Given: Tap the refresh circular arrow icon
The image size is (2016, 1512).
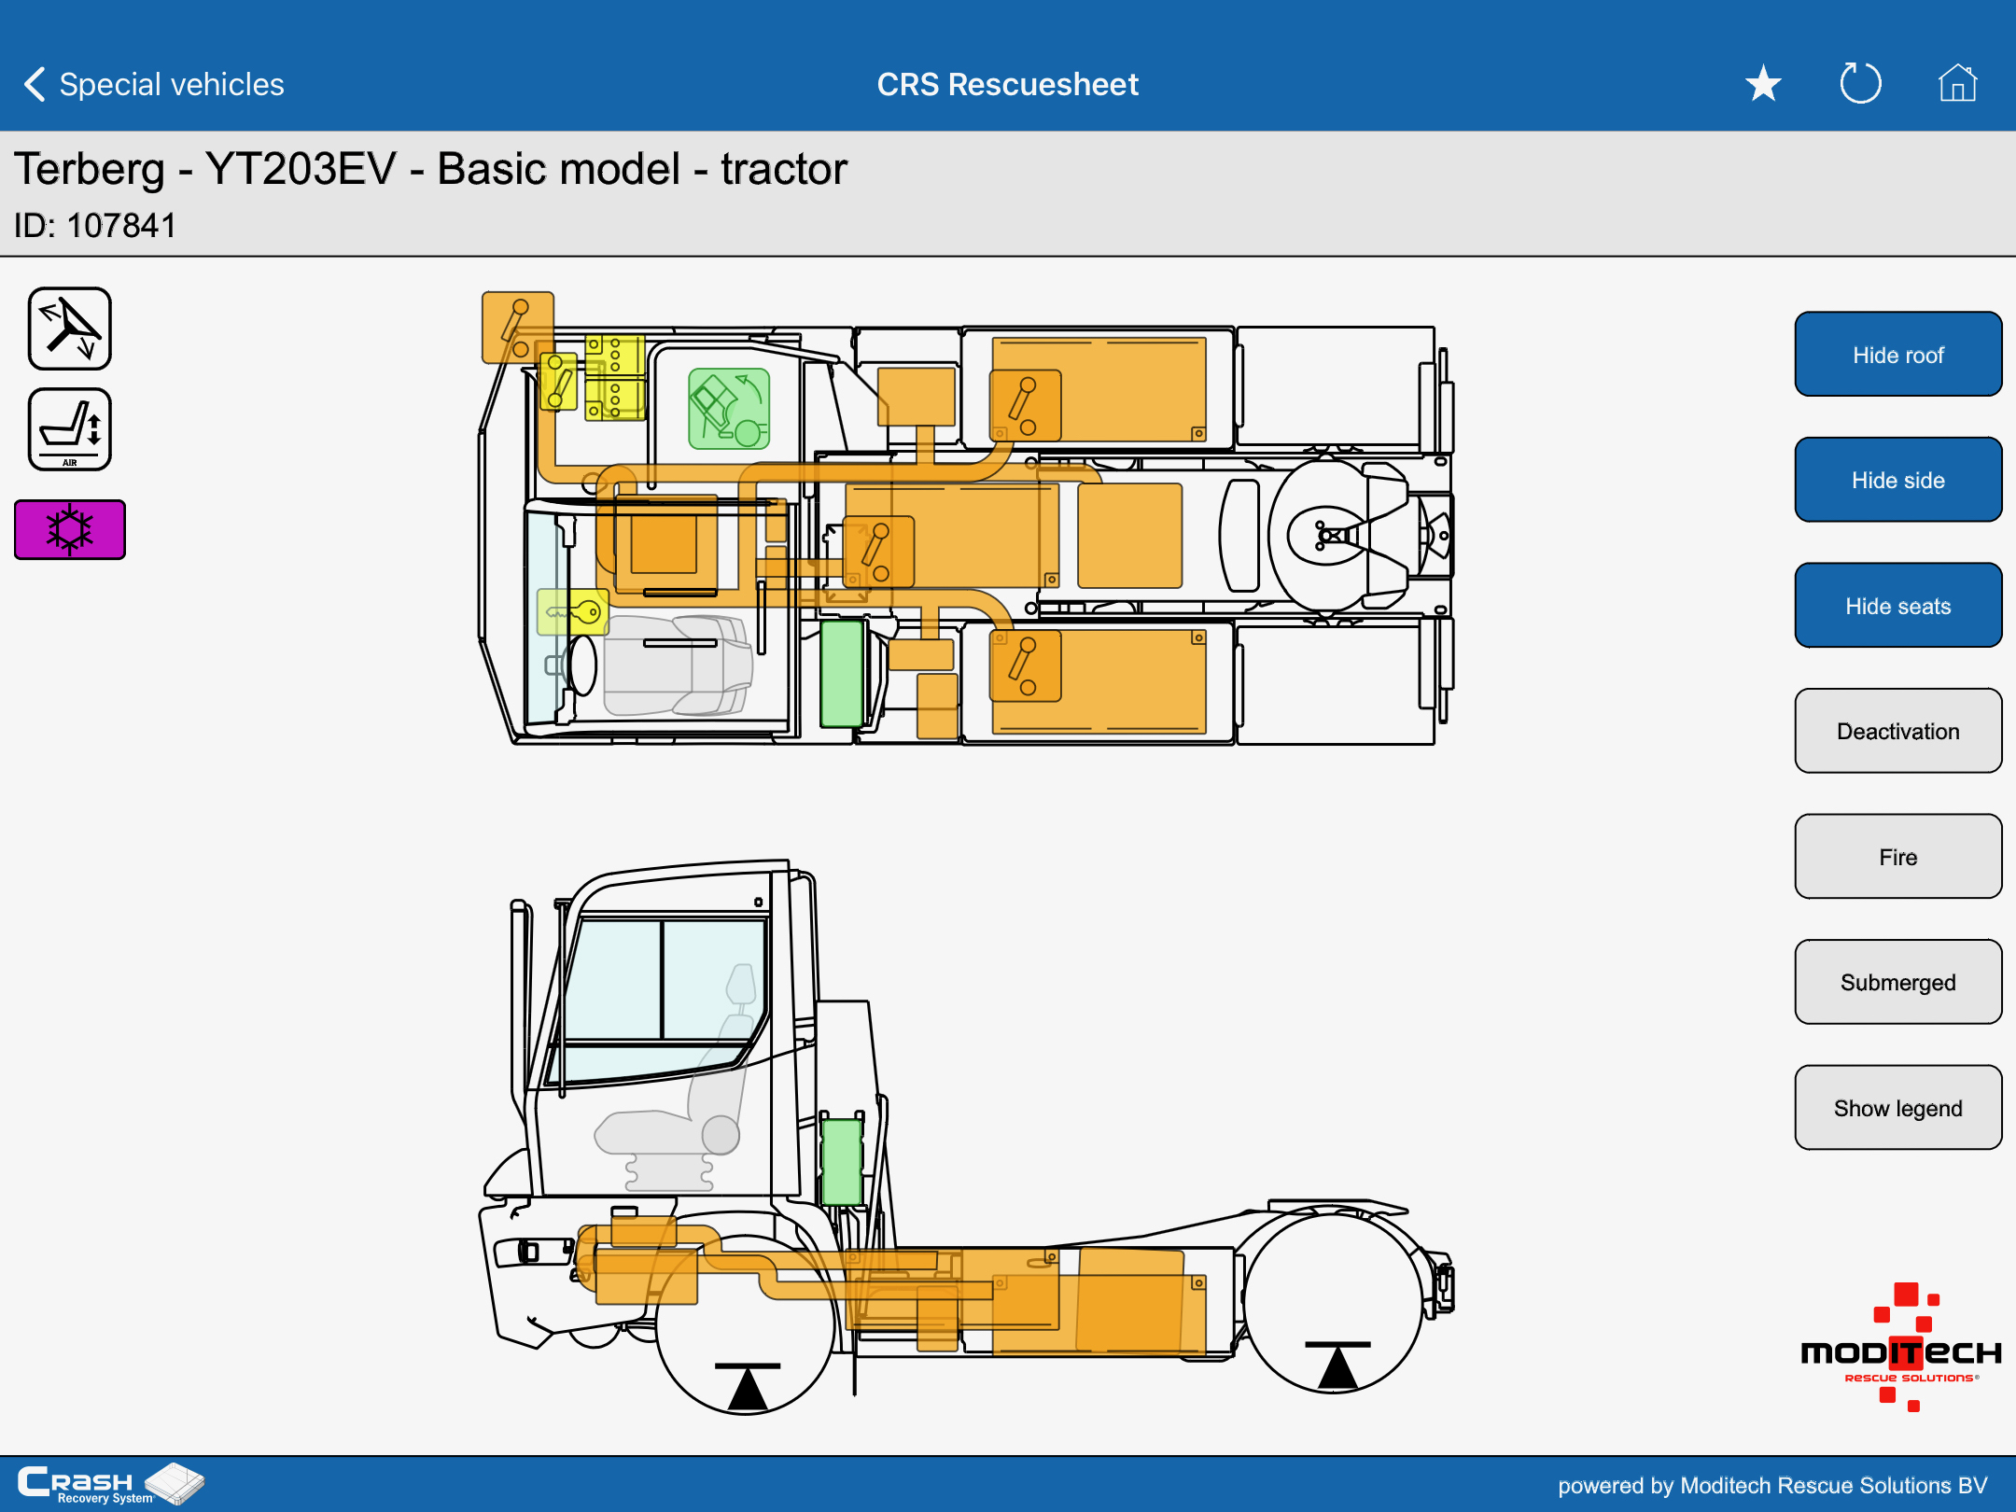Looking at the screenshot, I should (x=1860, y=84).
